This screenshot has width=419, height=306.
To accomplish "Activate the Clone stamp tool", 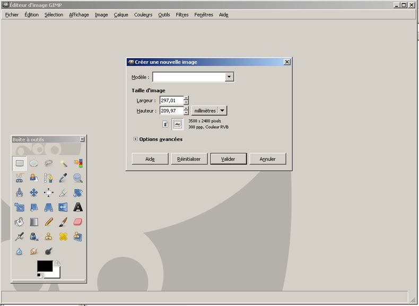I will pyautogui.click(x=48, y=237).
